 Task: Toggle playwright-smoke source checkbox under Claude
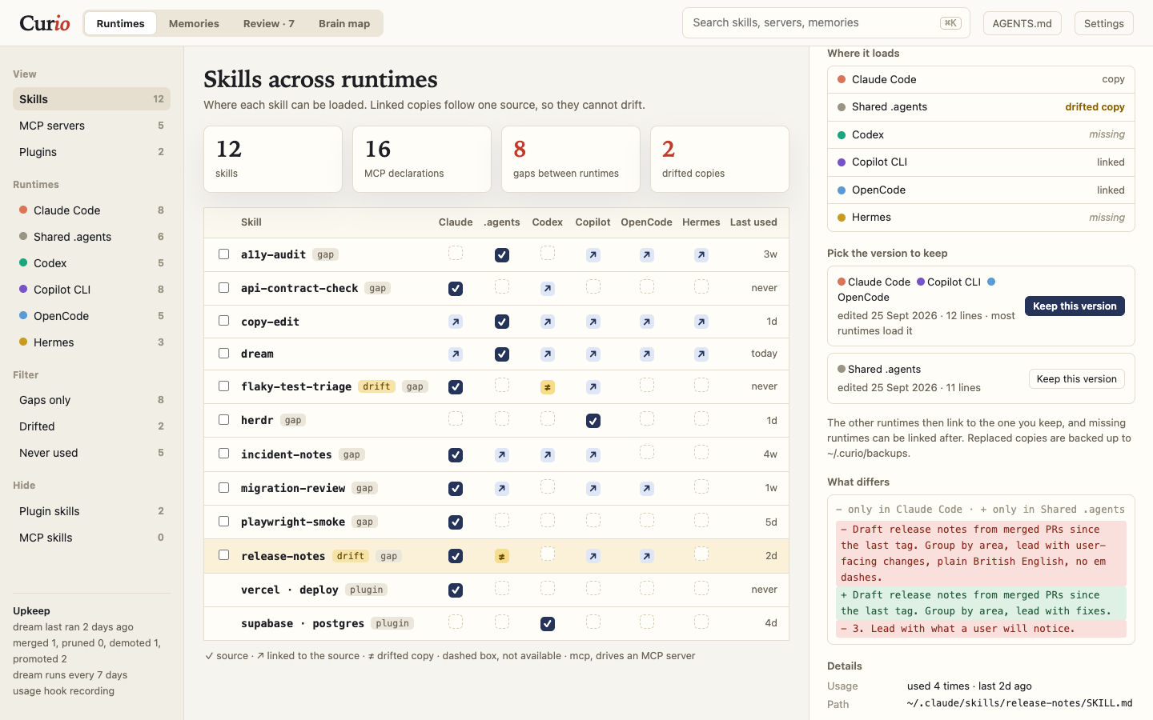pos(456,522)
